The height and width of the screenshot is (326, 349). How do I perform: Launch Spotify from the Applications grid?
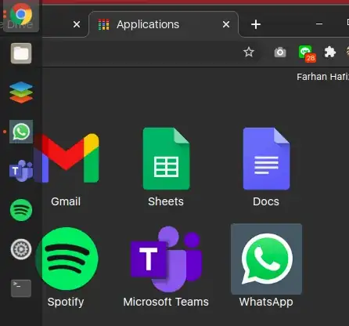(67, 259)
